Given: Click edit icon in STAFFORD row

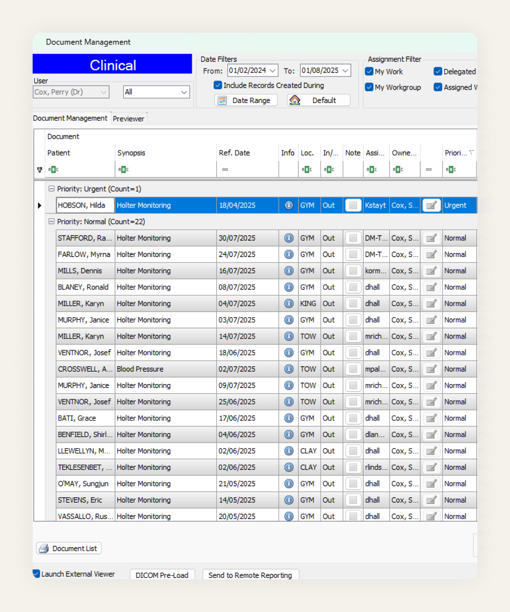Looking at the screenshot, I should (x=431, y=238).
